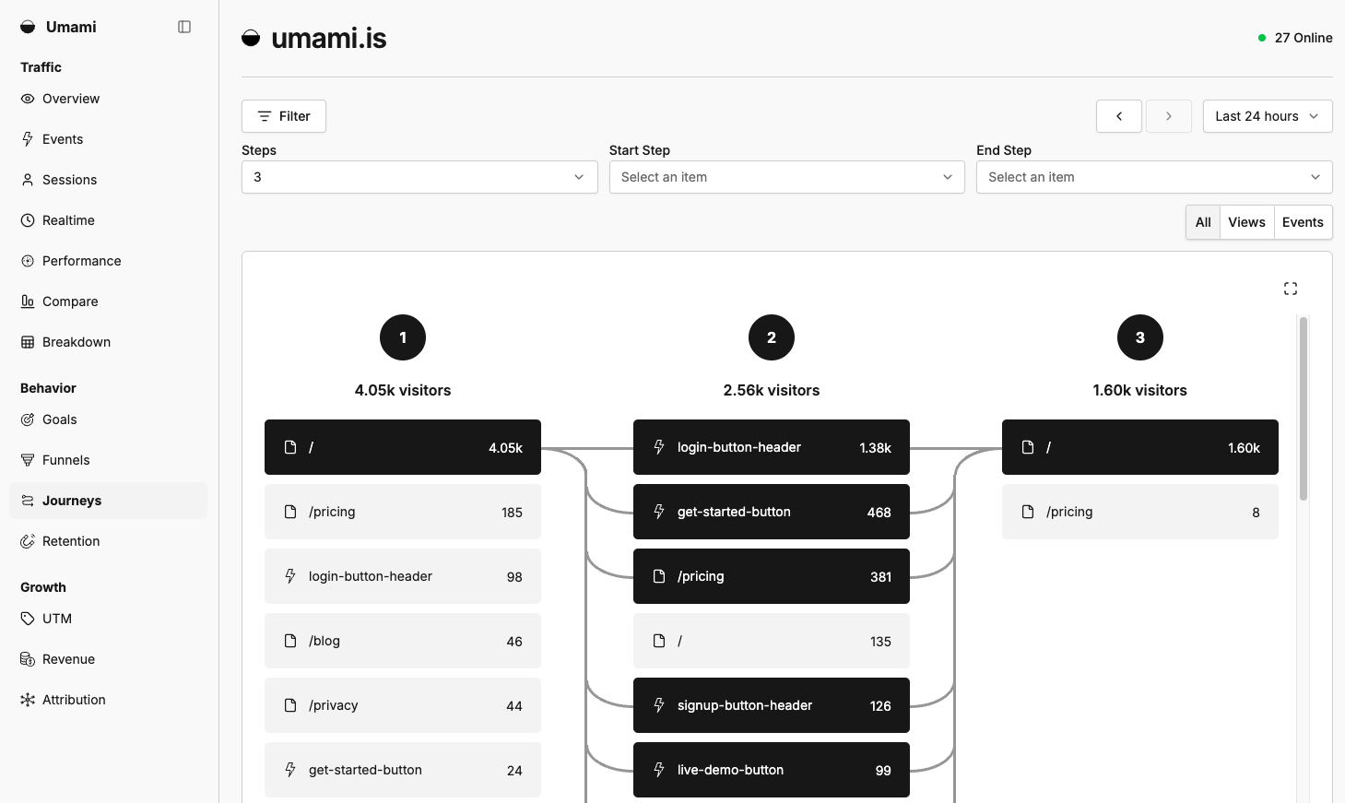
Task: Collapse the sidebar panel icon
Action: (x=184, y=27)
